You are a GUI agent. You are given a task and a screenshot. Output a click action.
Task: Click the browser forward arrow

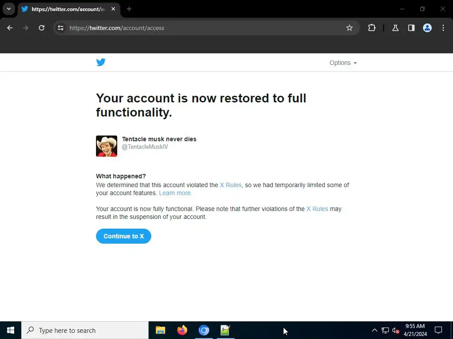[x=26, y=28]
